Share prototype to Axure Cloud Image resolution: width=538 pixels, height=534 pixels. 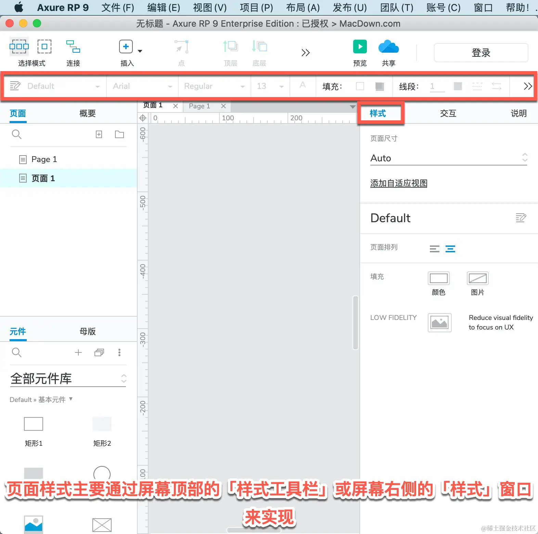coord(388,46)
